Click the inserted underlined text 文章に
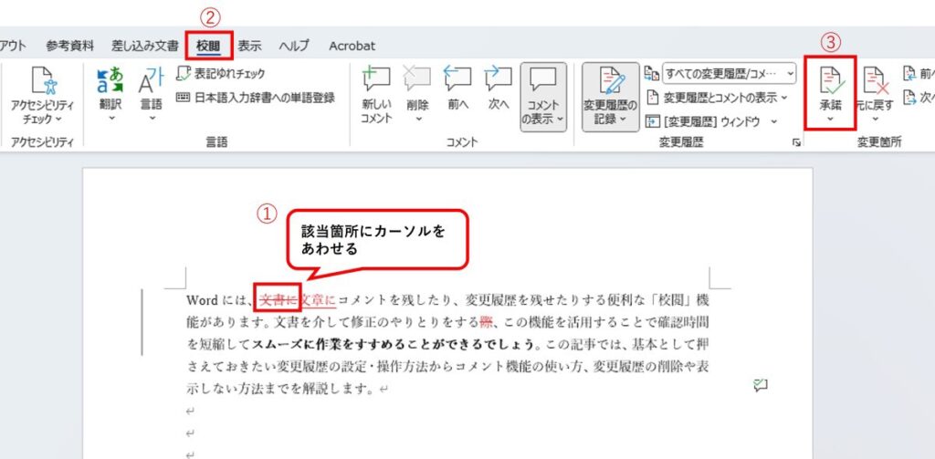The width and height of the screenshot is (935, 459). click(319, 300)
